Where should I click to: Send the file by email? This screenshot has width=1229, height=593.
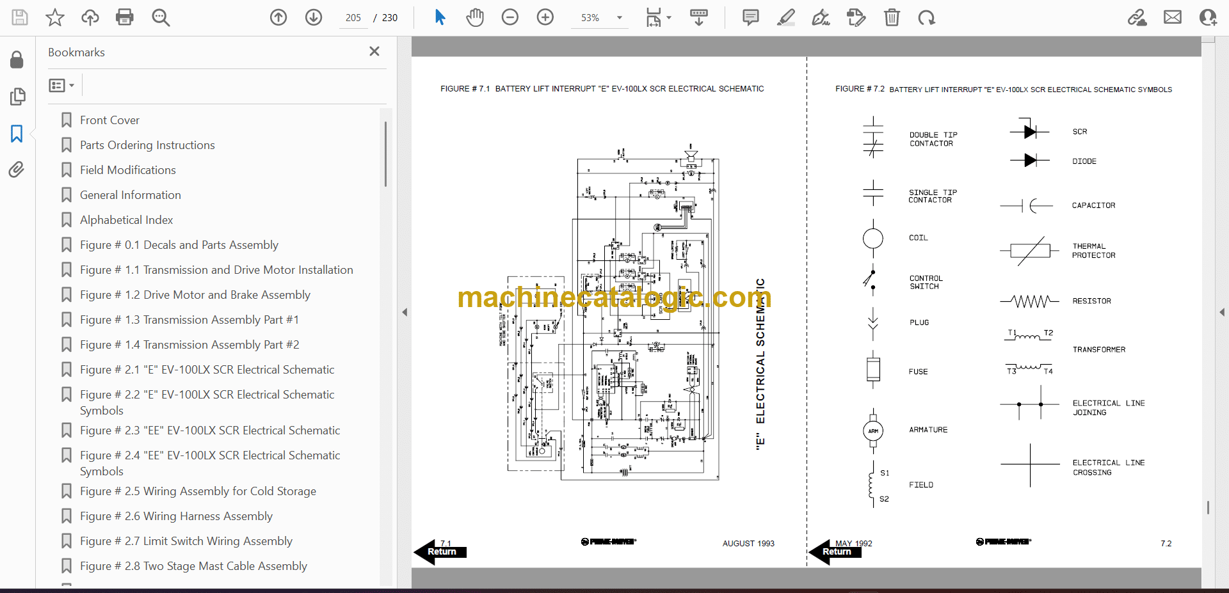[1173, 17]
